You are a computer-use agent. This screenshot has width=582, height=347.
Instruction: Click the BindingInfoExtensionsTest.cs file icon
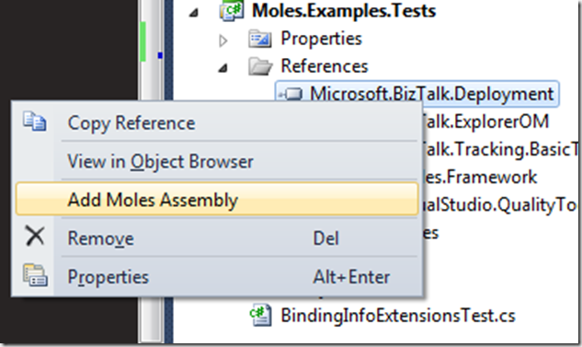click(260, 315)
